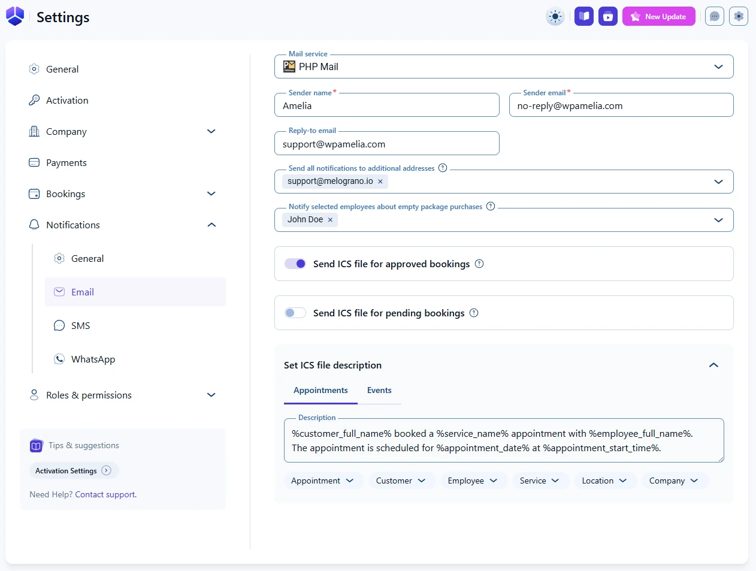
Task: Click help icon beside additional addresses label
Action: (x=443, y=168)
